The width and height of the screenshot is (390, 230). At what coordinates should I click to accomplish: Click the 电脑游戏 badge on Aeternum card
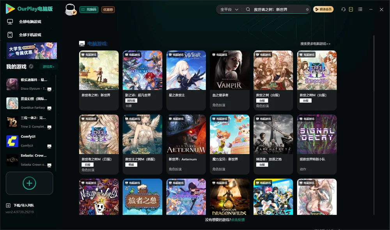pyautogui.click(x=176, y=119)
